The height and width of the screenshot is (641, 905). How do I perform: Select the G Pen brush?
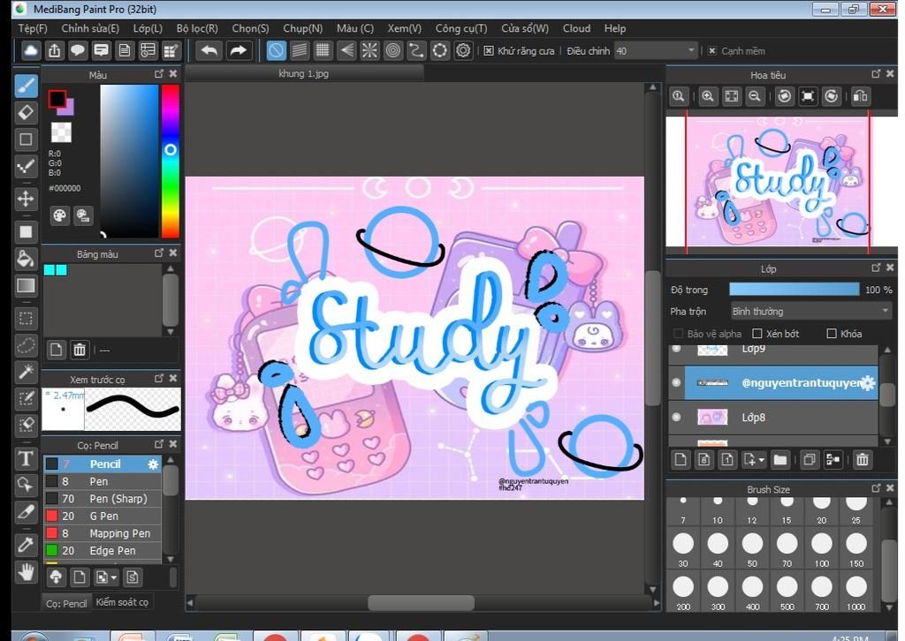pyautogui.click(x=103, y=516)
